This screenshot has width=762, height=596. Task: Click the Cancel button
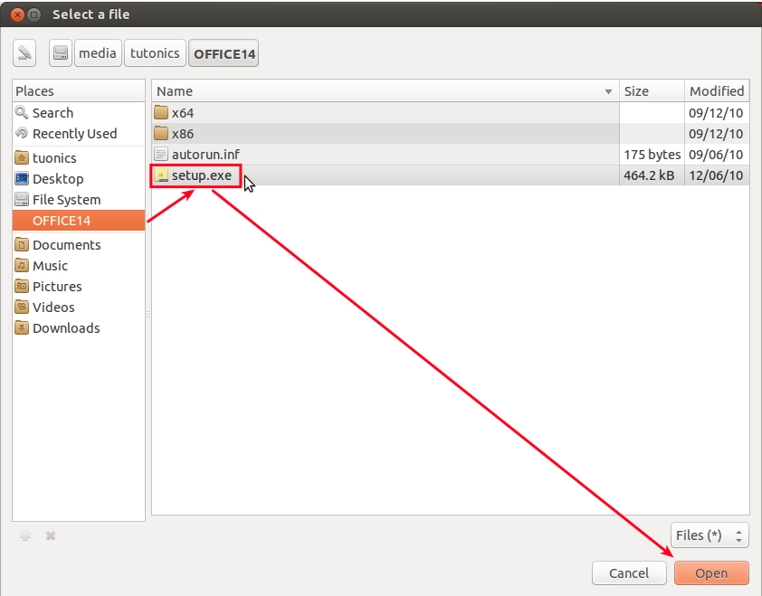coord(629,572)
